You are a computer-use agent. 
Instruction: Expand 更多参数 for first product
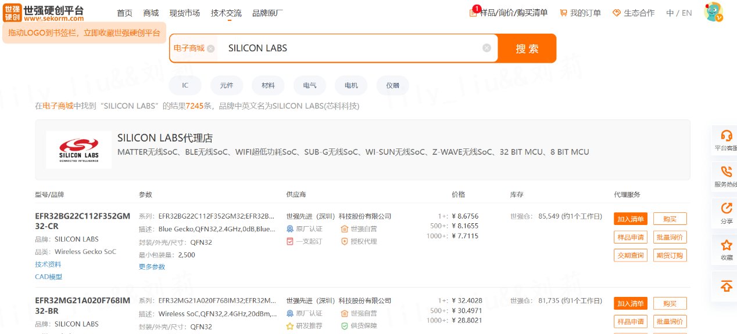coord(152,267)
